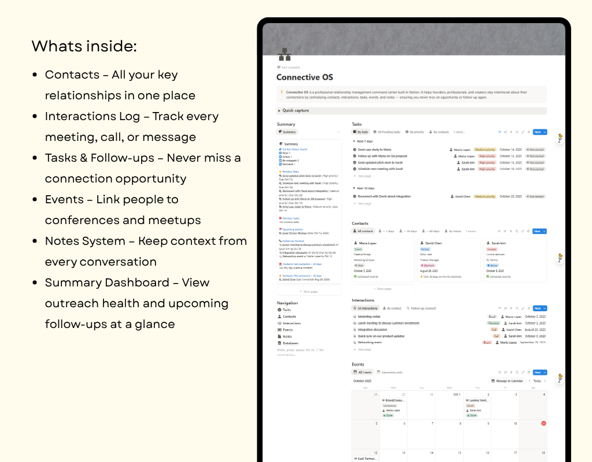Open the Connective OS page icon
The image size is (592, 462).
pos(284,54)
